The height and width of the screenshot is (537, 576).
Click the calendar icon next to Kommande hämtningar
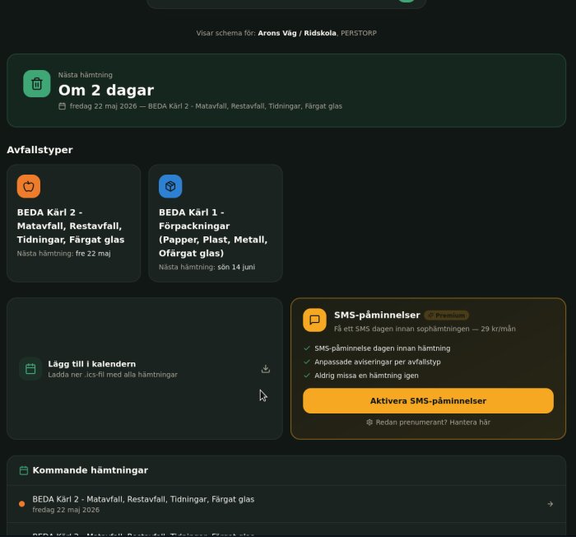point(24,470)
